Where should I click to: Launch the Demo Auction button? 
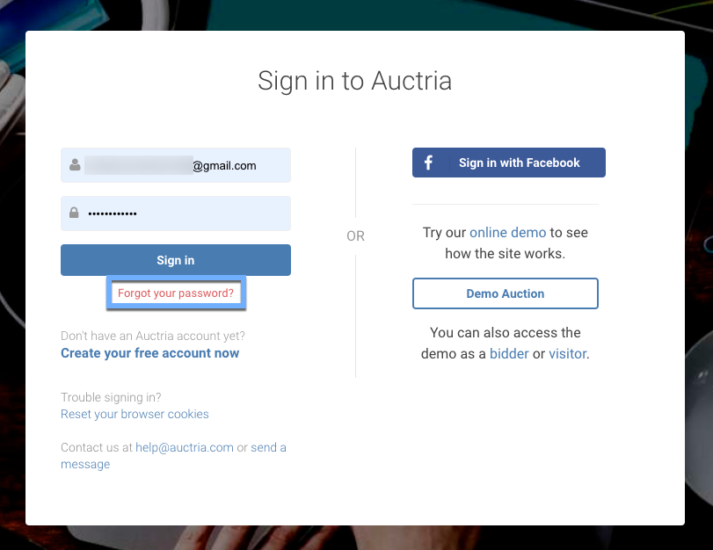coord(506,293)
